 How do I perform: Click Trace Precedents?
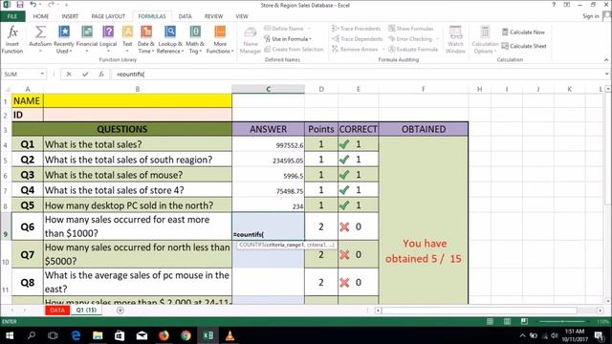356,29
